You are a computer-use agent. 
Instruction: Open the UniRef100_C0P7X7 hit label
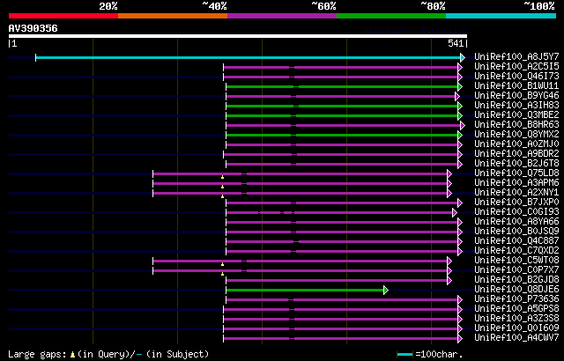(517, 270)
